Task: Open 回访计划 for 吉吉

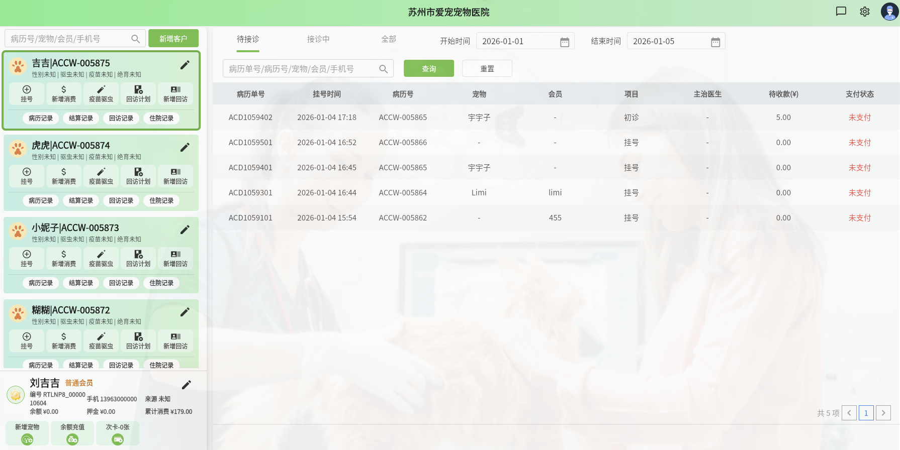Action: click(138, 94)
